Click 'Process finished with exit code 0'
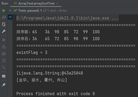The height and width of the screenshot is (97, 138). pyautogui.click(x=56, y=94)
